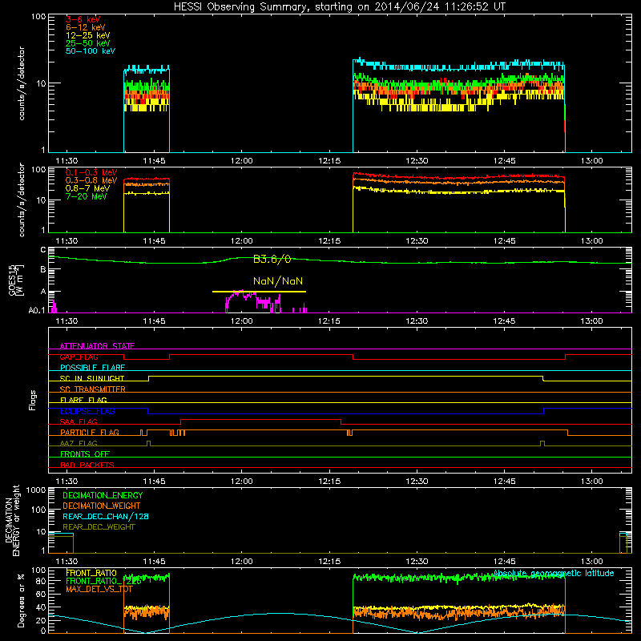Select the 50-100 keV legend label

(x=91, y=51)
